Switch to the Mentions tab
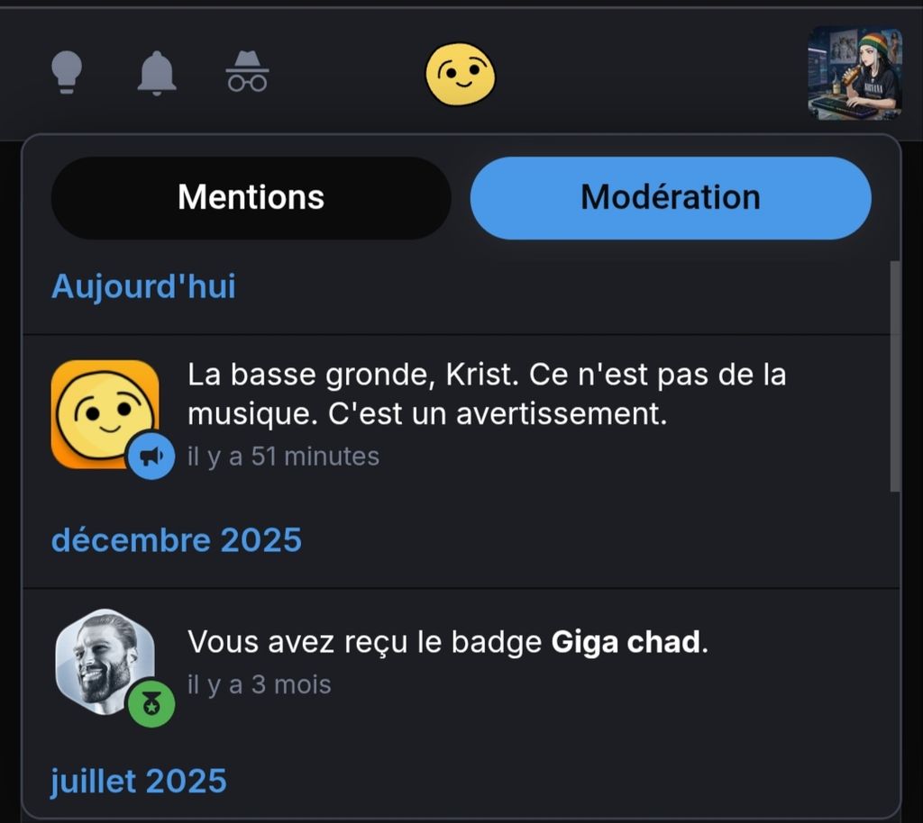The height and width of the screenshot is (823, 923). pos(251,197)
